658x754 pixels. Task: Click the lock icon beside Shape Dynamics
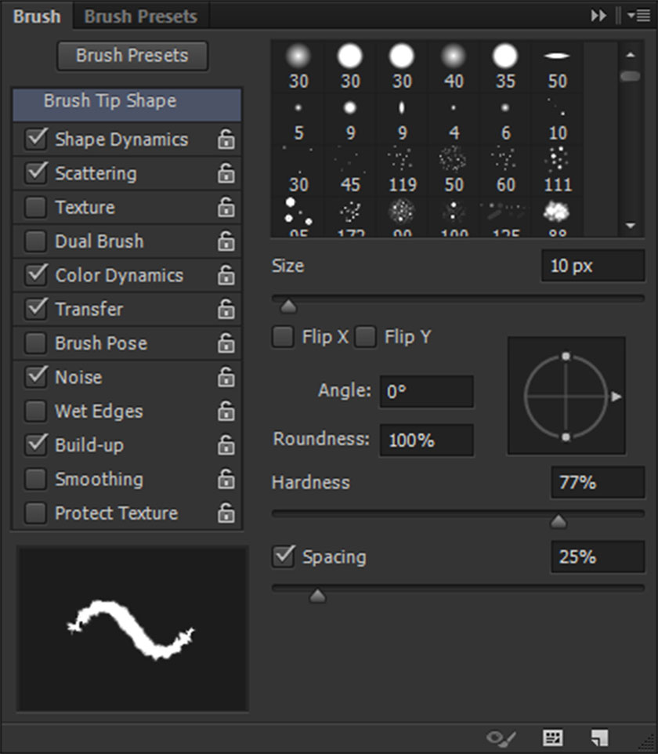[226, 140]
